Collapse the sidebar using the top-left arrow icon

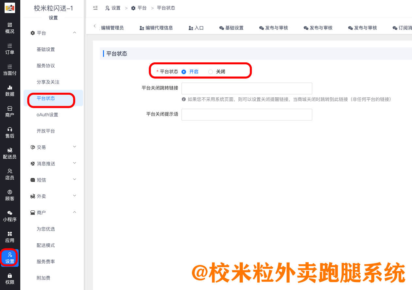(95, 8)
